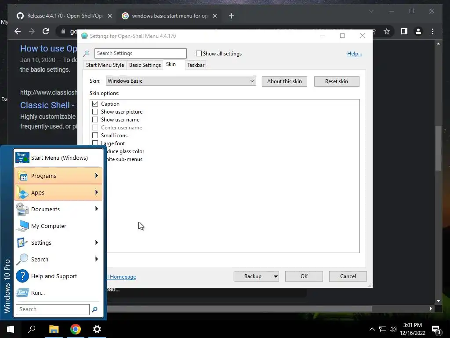Expand the Search submenu arrow

[96, 259]
